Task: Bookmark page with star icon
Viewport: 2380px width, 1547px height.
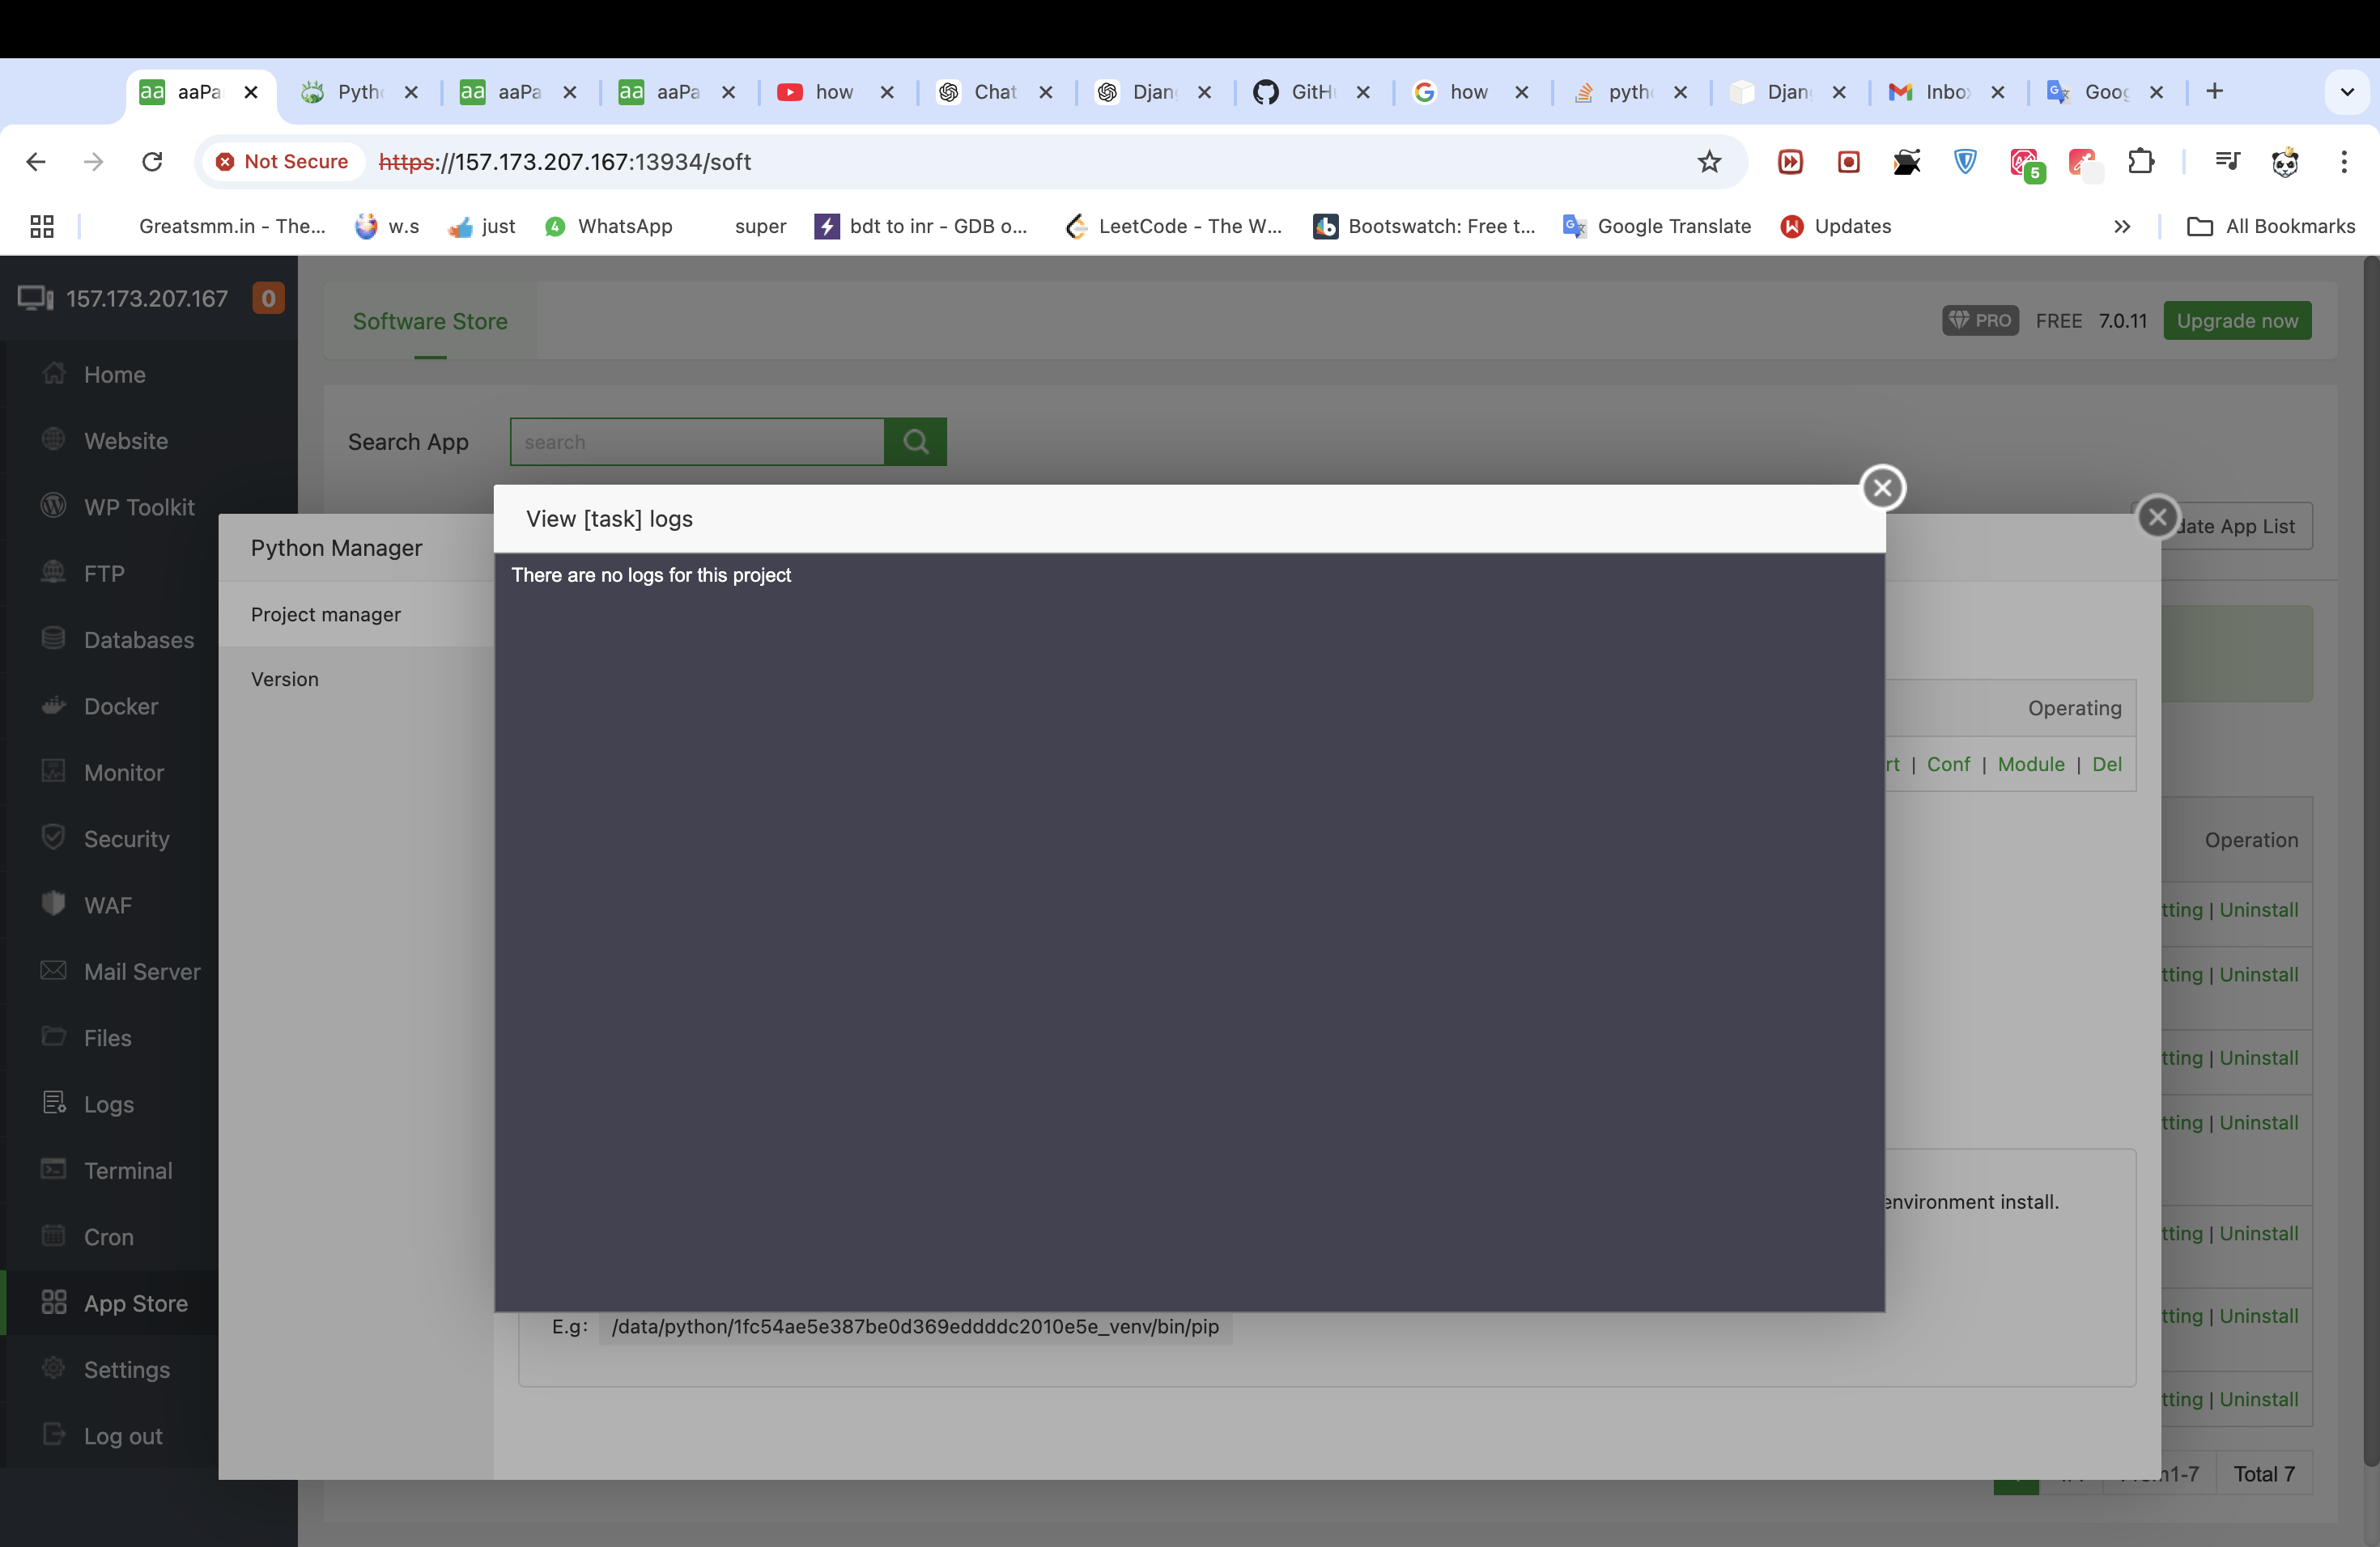Action: pos(1709,162)
